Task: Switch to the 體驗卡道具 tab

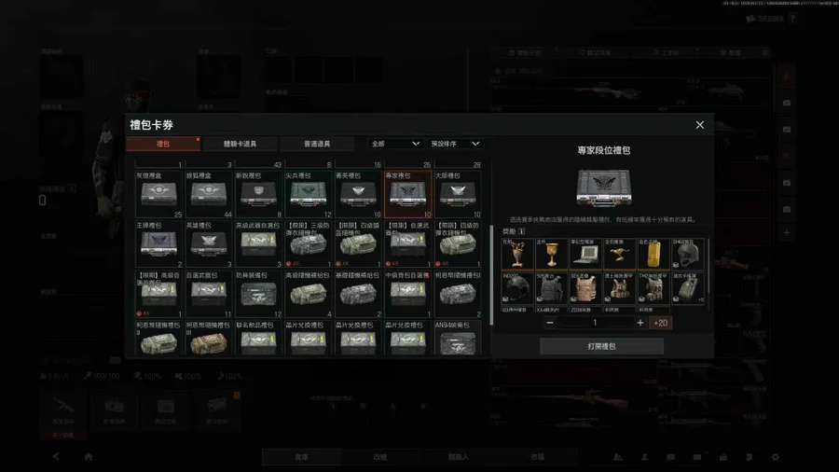Action: [x=240, y=144]
